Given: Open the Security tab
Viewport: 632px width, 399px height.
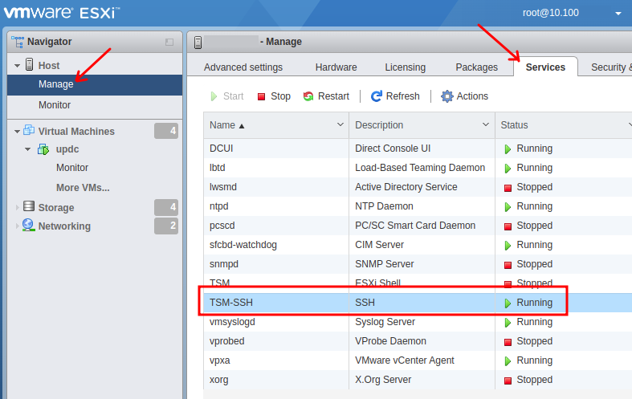Looking at the screenshot, I should pyautogui.click(x=611, y=67).
